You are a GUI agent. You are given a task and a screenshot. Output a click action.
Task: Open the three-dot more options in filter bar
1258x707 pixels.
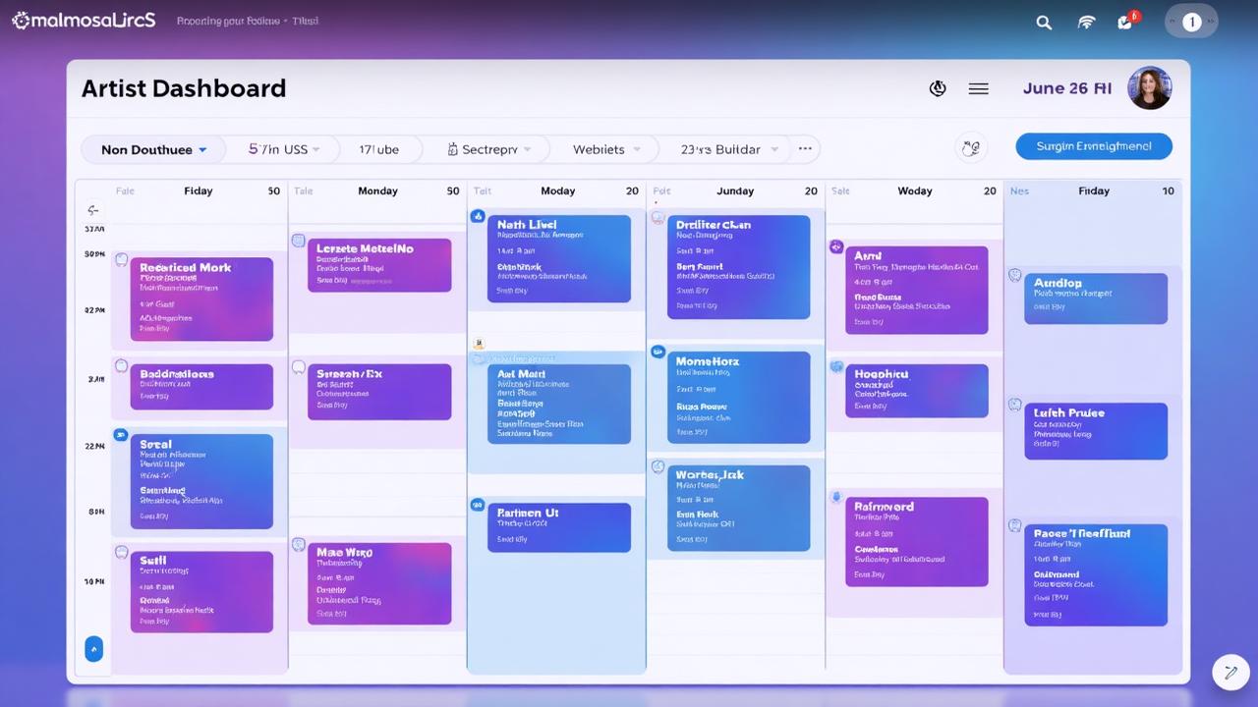[x=805, y=149]
